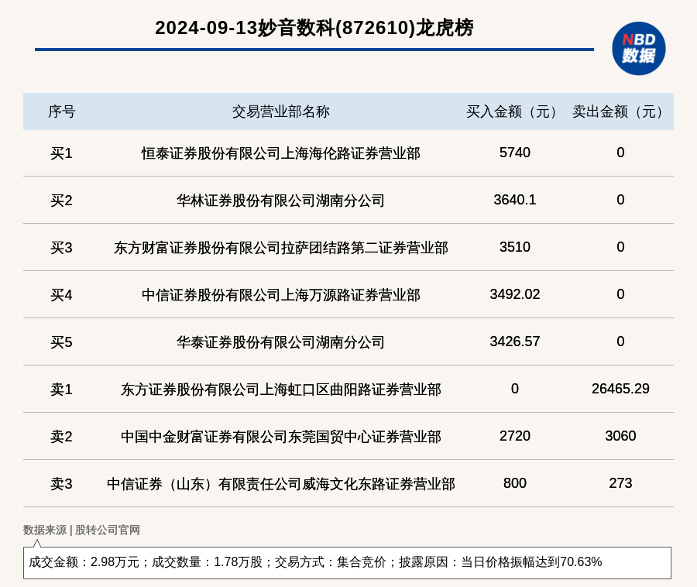
Task: Select buy amount 3640.1
Action: 515,200
